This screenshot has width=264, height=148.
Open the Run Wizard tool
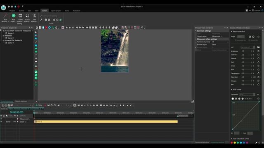[x=5, y=18]
